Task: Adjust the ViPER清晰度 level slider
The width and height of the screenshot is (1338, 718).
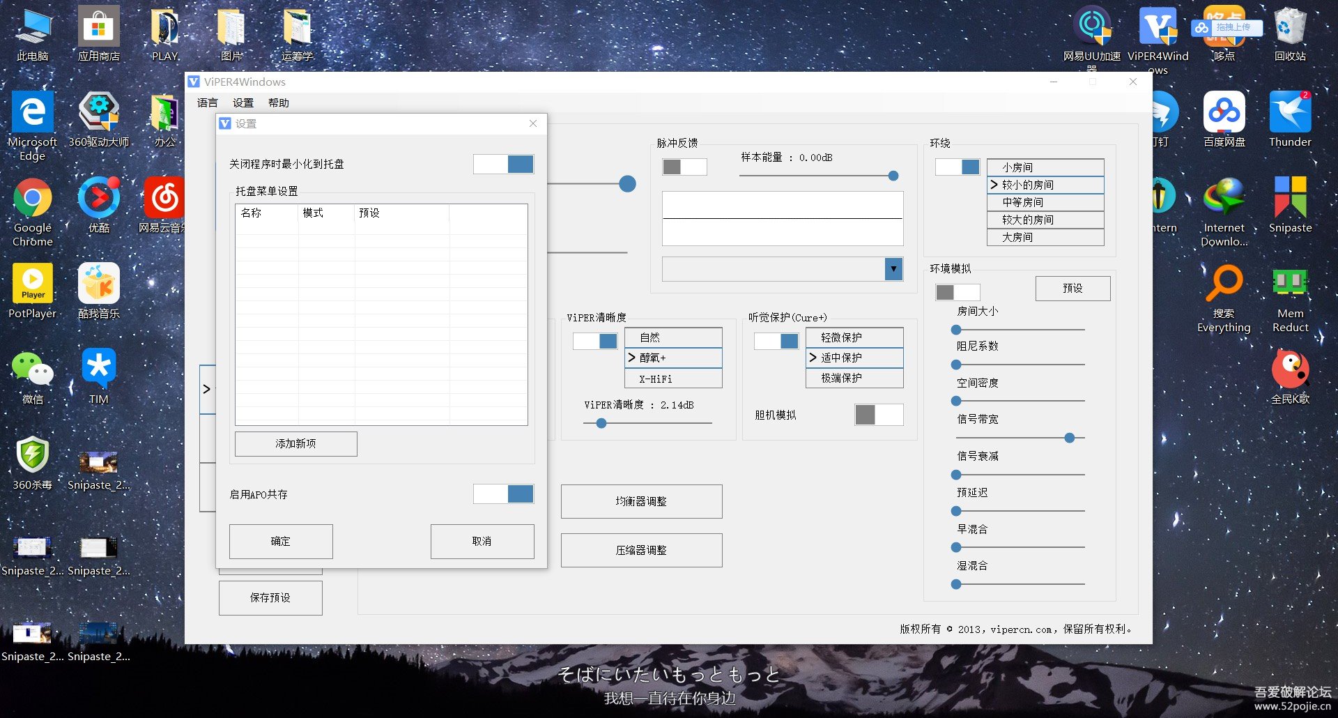Action: coord(601,423)
